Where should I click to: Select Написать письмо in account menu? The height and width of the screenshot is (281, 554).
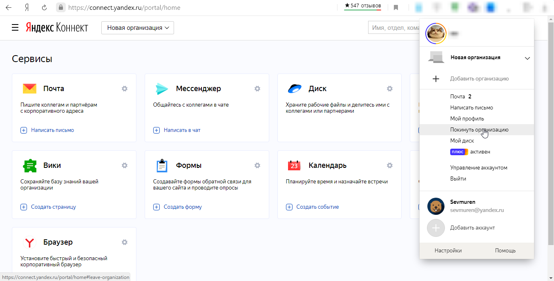(471, 108)
